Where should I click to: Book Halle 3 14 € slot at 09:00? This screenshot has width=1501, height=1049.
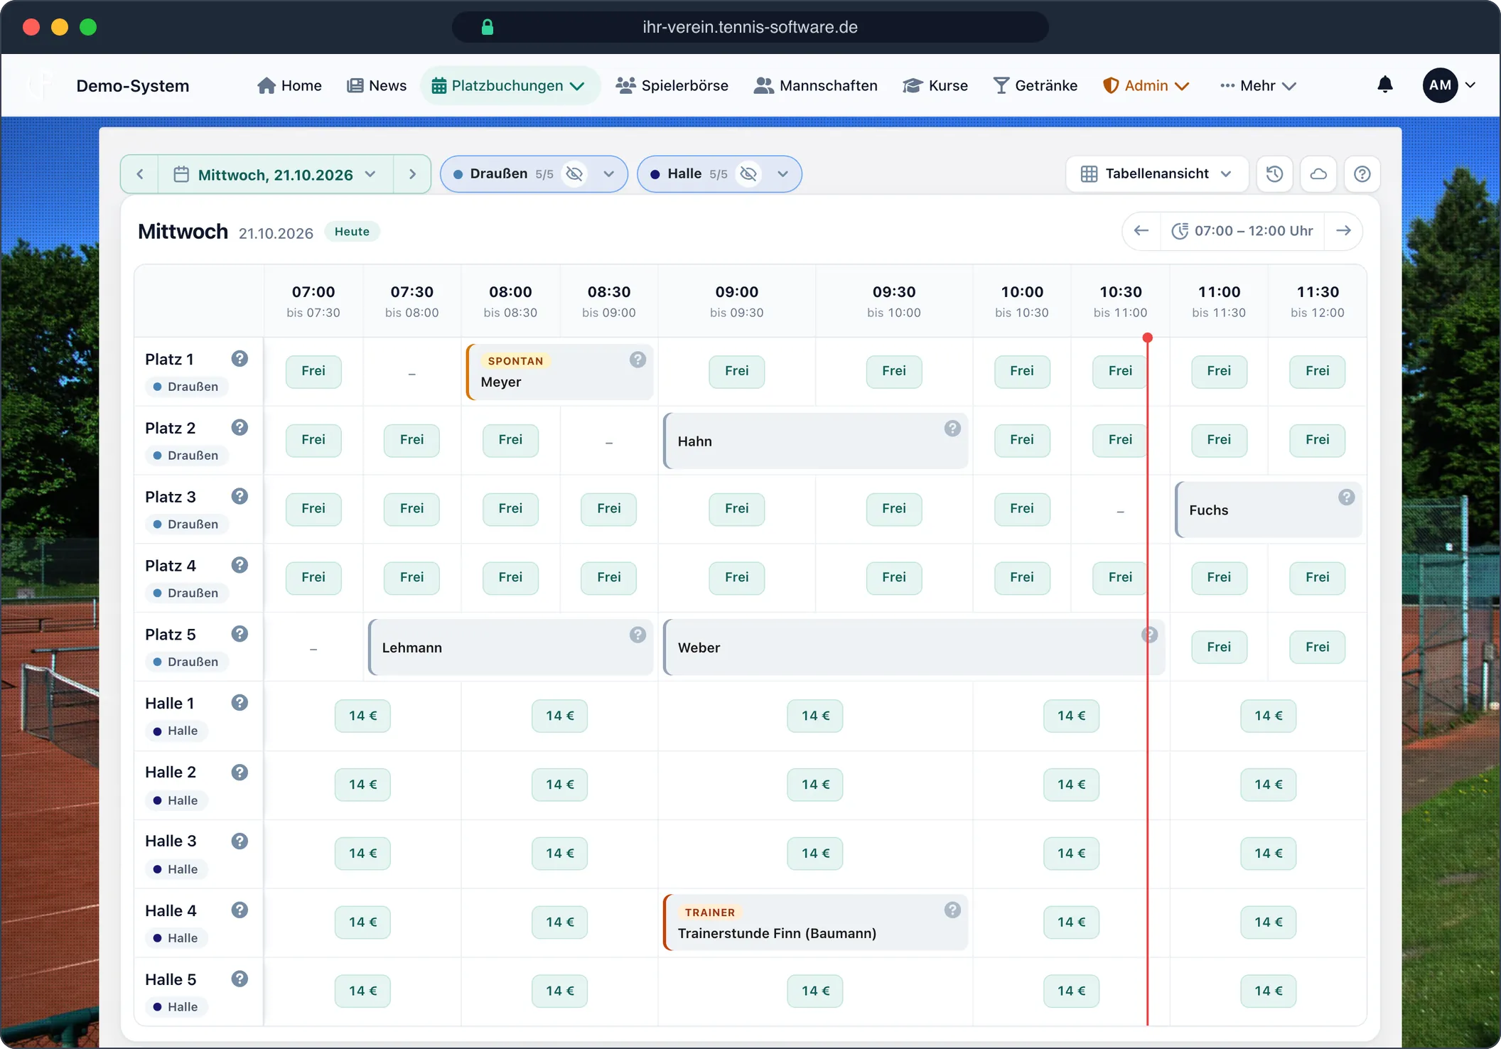[815, 853]
